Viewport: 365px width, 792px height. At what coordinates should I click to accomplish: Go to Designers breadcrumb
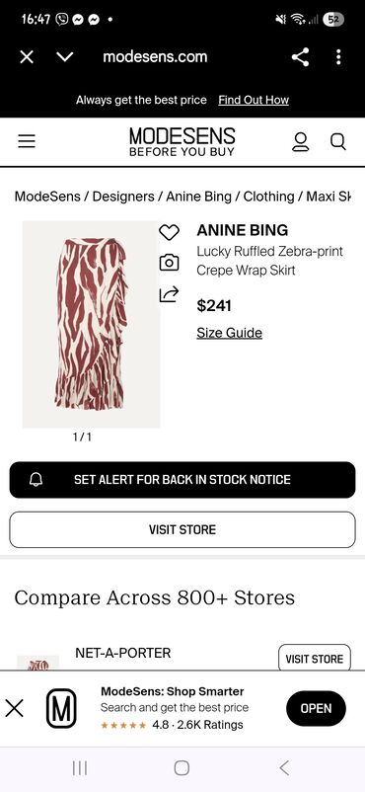(x=123, y=197)
